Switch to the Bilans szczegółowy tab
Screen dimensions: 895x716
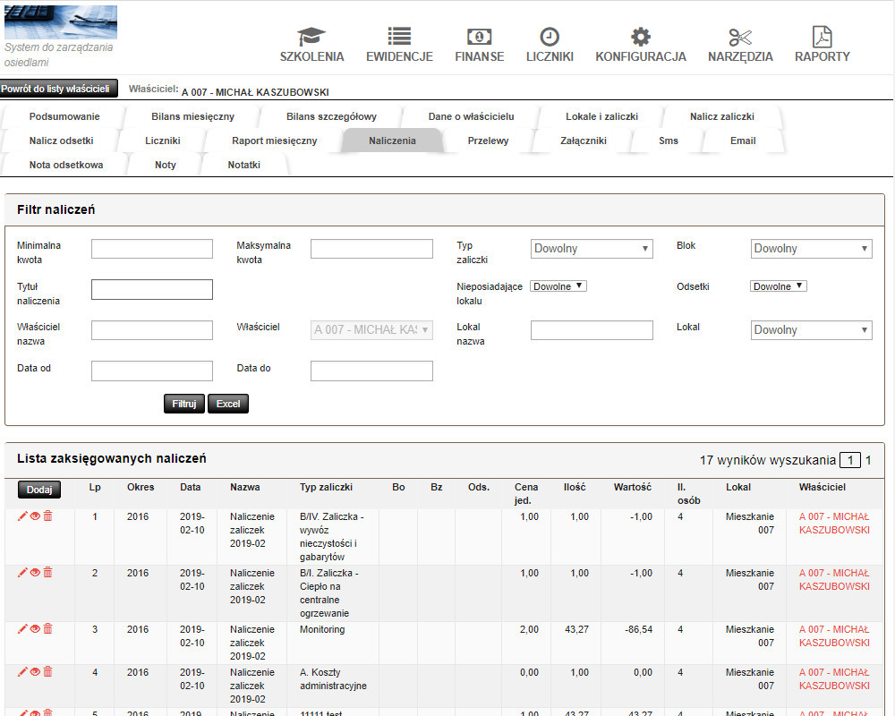[x=332, y=116]
